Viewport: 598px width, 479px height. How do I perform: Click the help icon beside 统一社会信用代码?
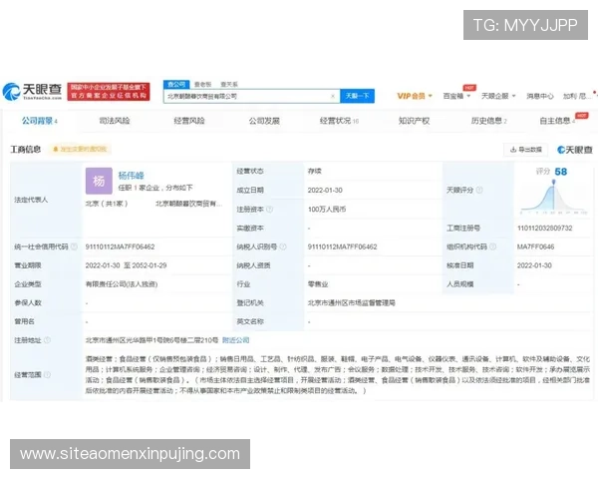[x=74, y=246]
